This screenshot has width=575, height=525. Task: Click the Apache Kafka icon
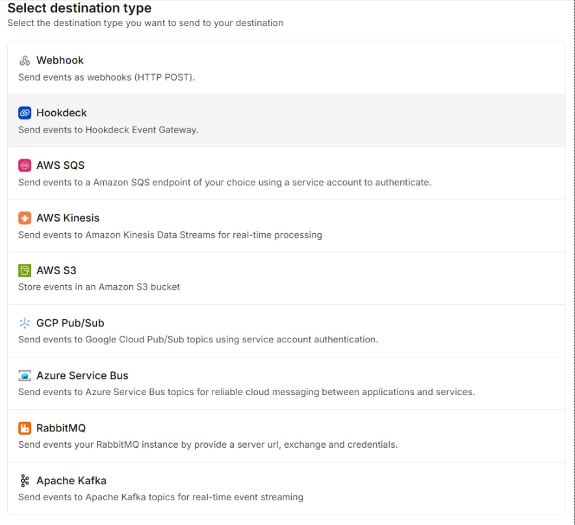pos(25,481)
